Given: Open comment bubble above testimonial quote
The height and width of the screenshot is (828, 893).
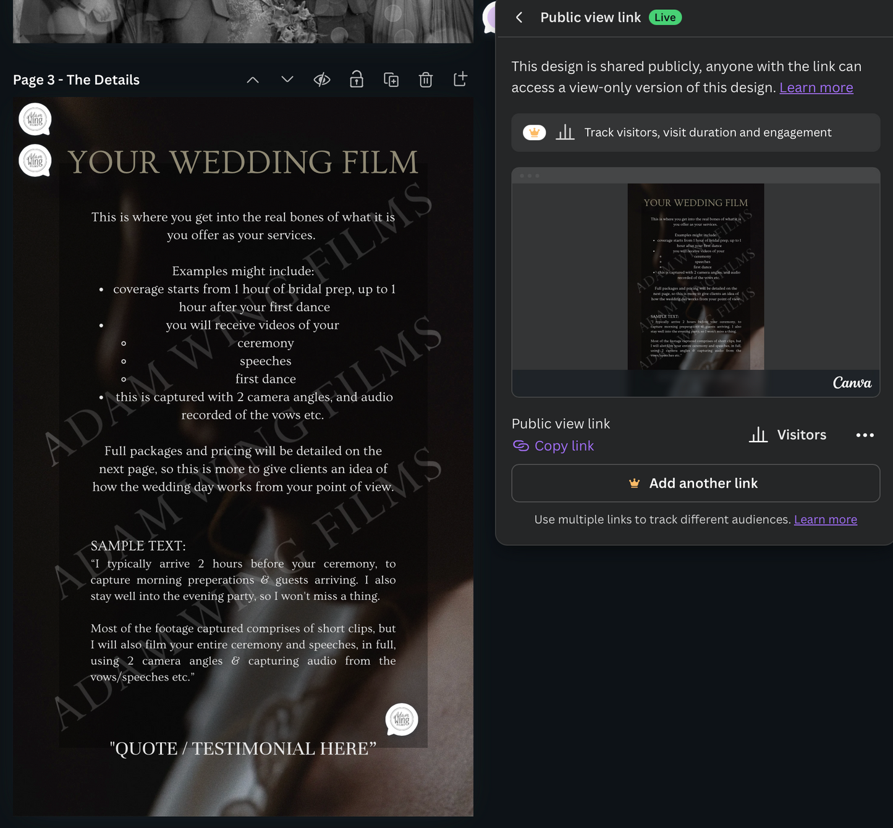Looking at the screenshot, I should pos(402,719).
